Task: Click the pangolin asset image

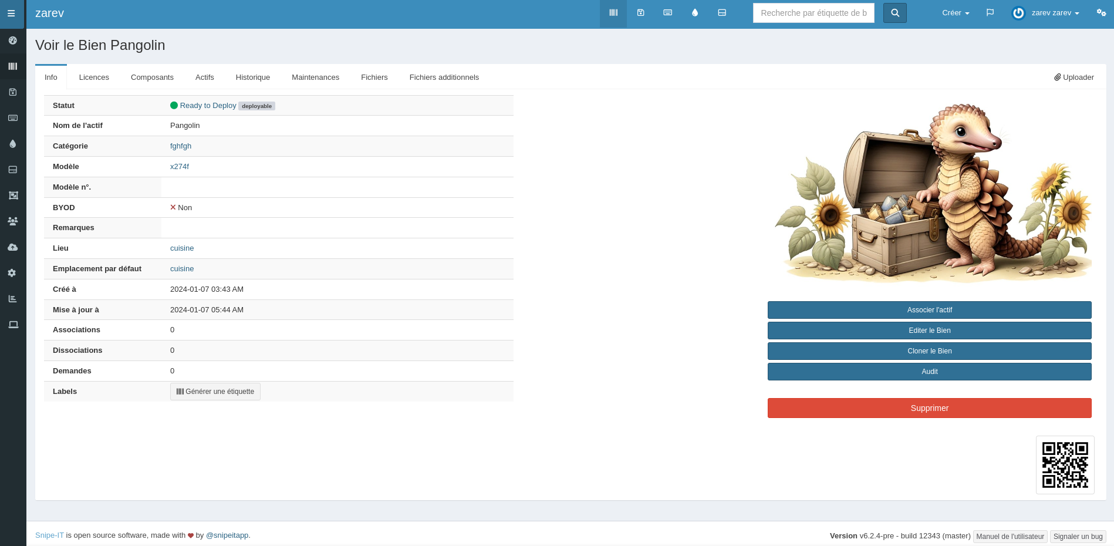Action: tap(932, 194)
